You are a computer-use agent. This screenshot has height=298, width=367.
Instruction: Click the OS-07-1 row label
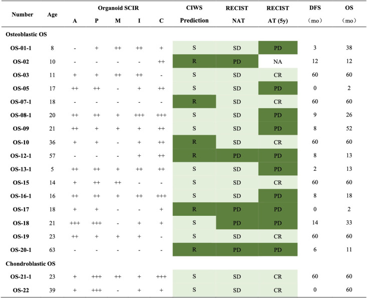(21, 102)
